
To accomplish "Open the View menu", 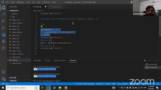I will pos(28,2).
